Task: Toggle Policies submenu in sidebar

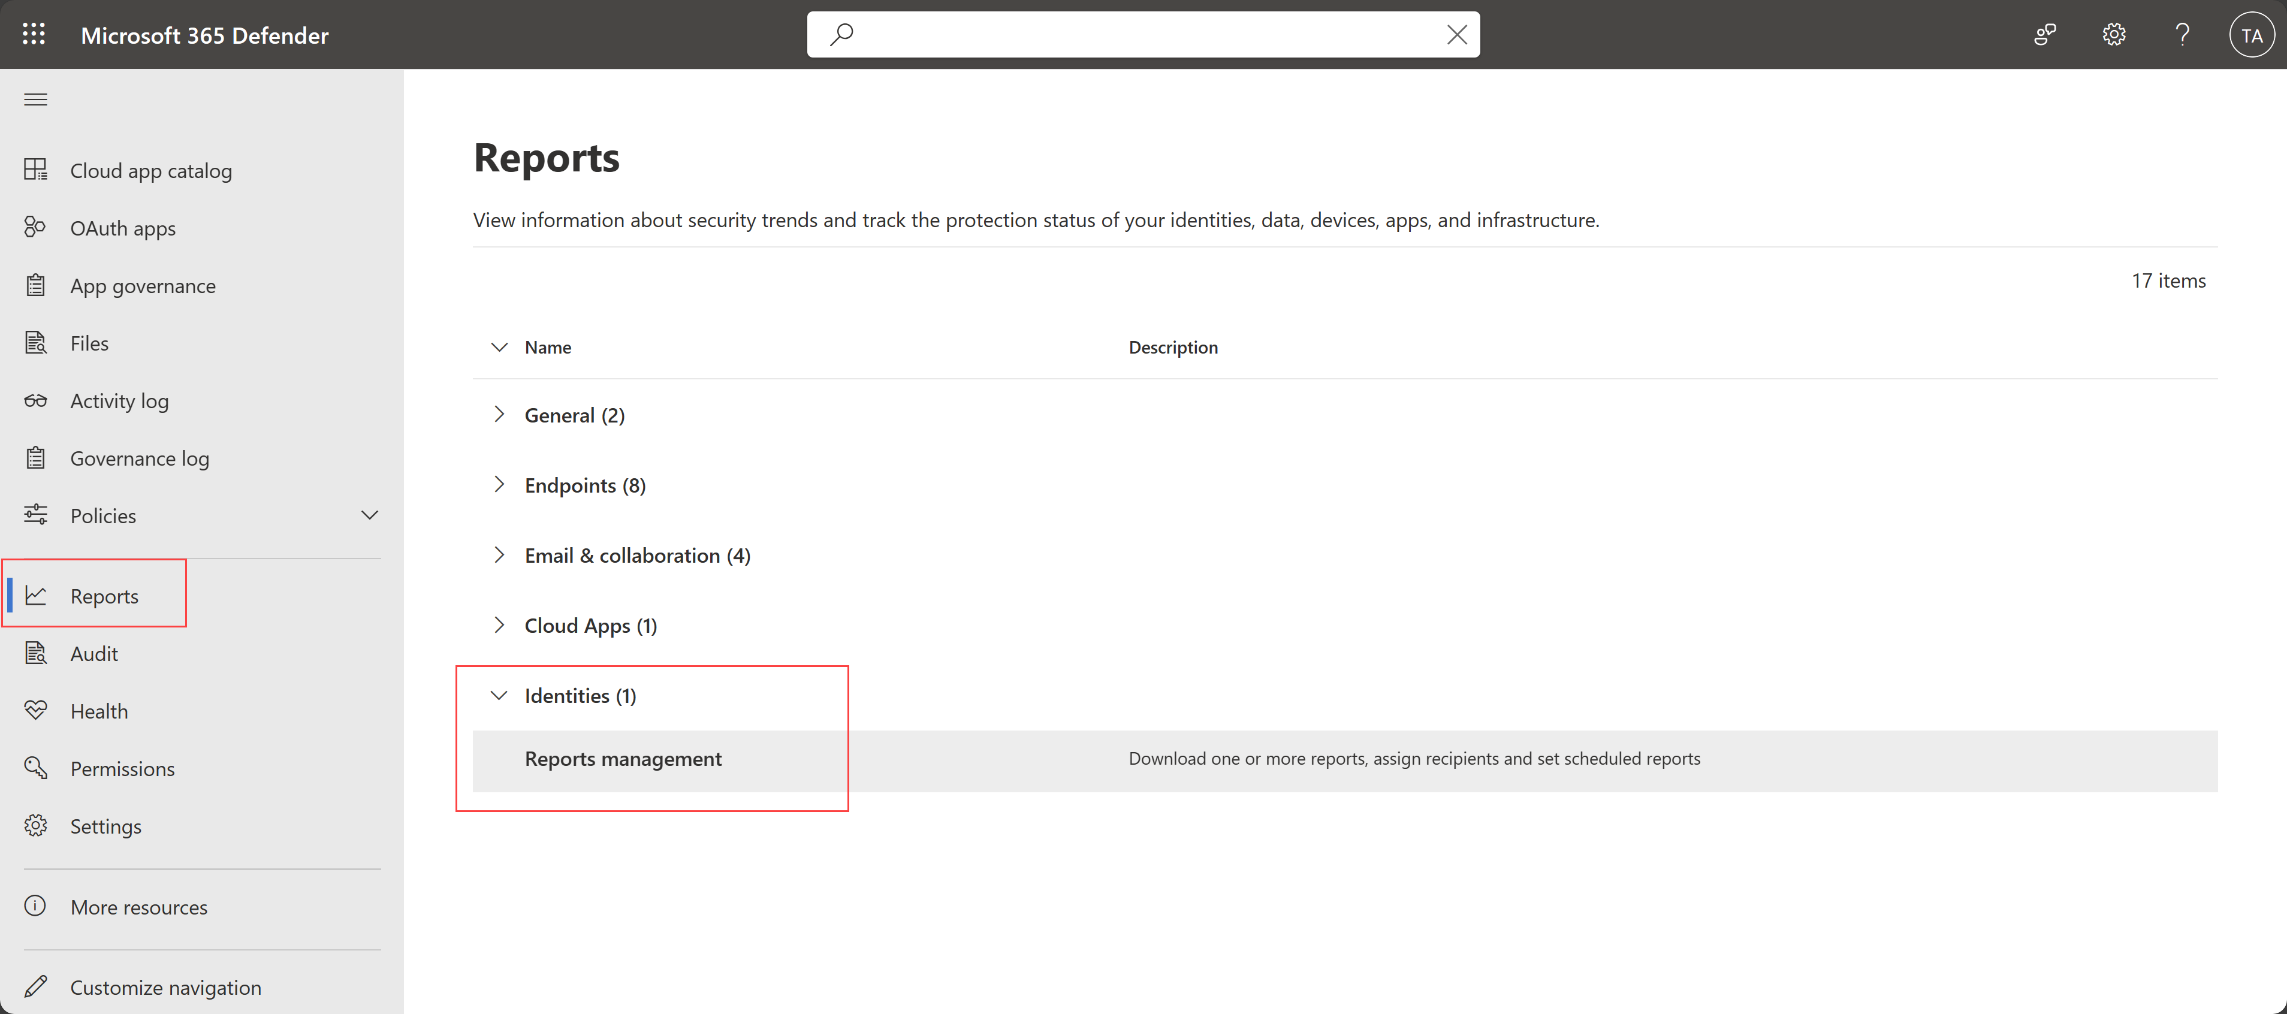Action: pyautogui.click(x=369, y=515)
